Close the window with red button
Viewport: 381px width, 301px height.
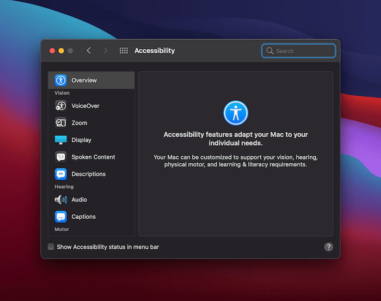pyautogui.click(x=52, y=51)
